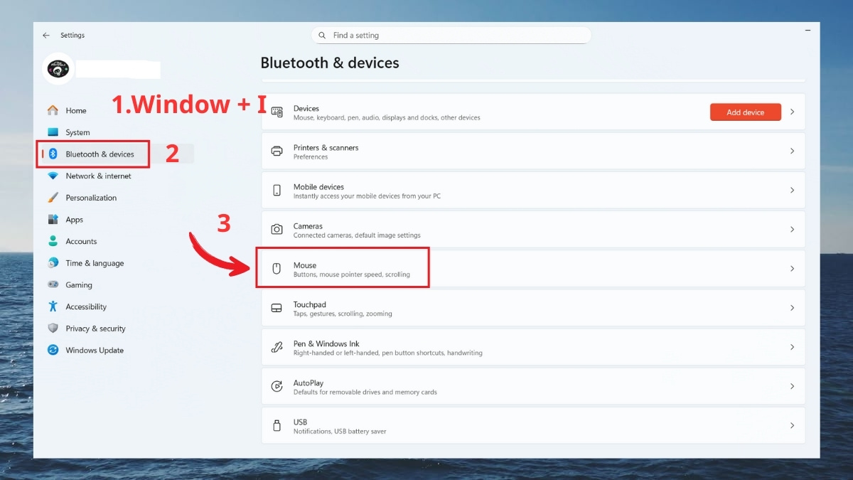
Task: Click the Accessibility figure icon
Action: (53, 306)
